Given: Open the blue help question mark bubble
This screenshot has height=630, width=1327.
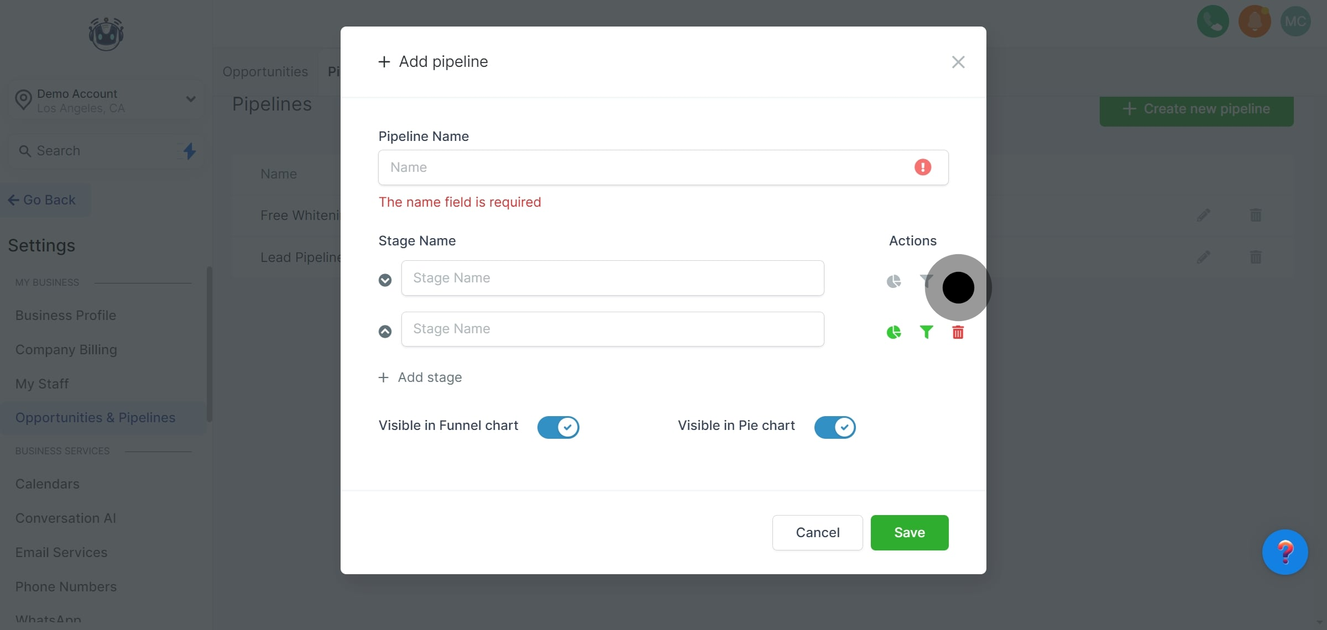Looking at the screenshot, I should pos(1285,552).
